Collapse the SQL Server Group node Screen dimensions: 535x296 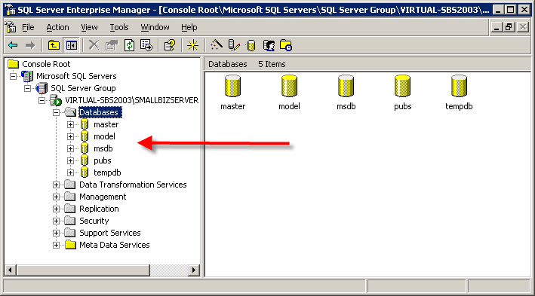pyautogui.click(x=27, y=88)
